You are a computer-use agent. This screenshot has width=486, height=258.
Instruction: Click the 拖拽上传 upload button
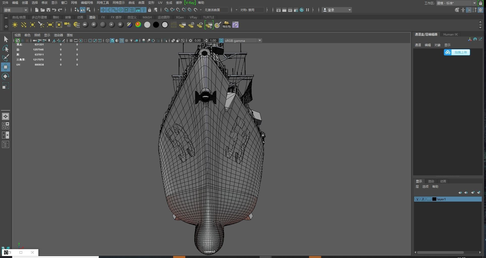[457, 52]
